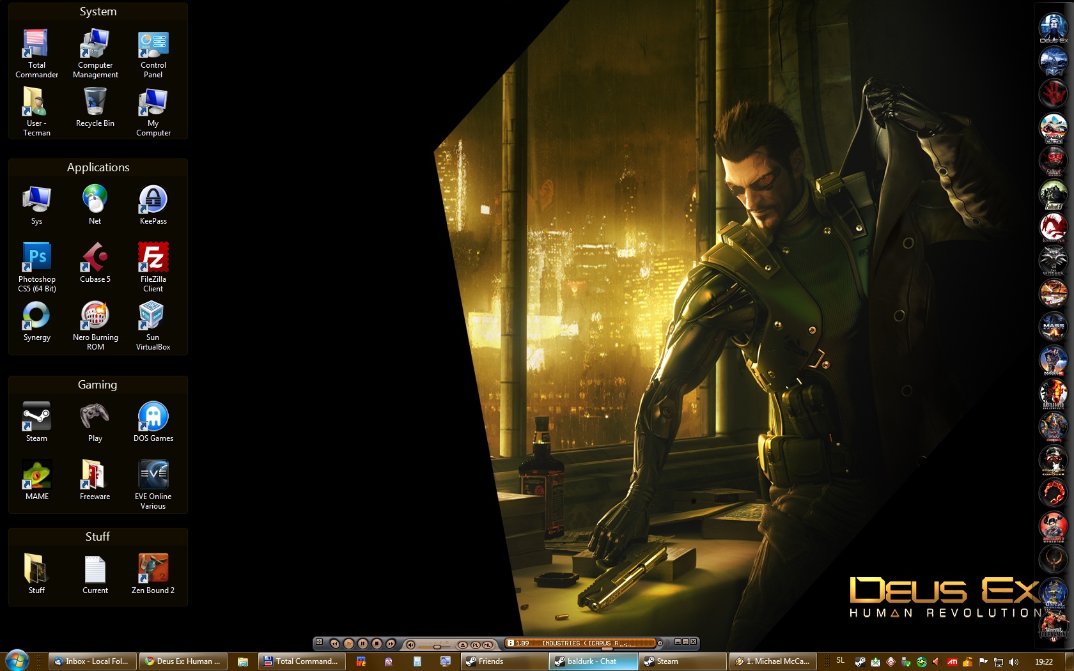Launch The Witcher from the game dock
Image resolution: width=1074 pixels, height=671 pixels.
coord(1053,259)
